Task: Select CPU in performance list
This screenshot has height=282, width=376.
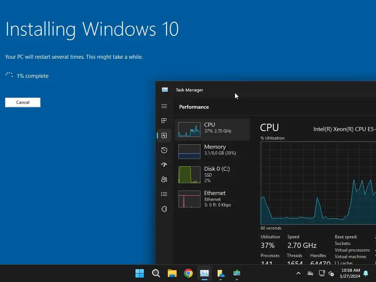Action: 212,130
